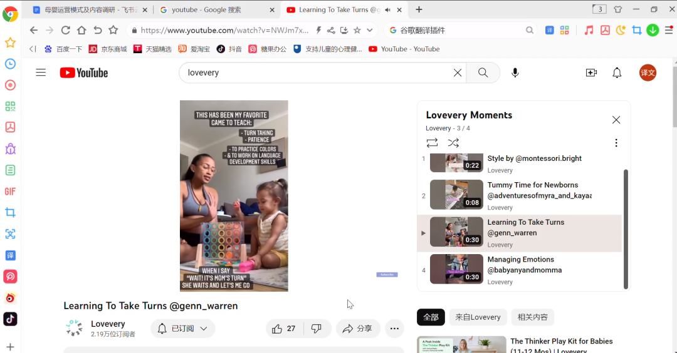Click the YouTube logo to go home
The image size is (677, 353).
84,73
